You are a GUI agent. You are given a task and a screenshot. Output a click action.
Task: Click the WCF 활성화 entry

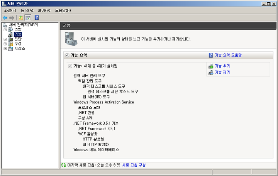(88, 134)
